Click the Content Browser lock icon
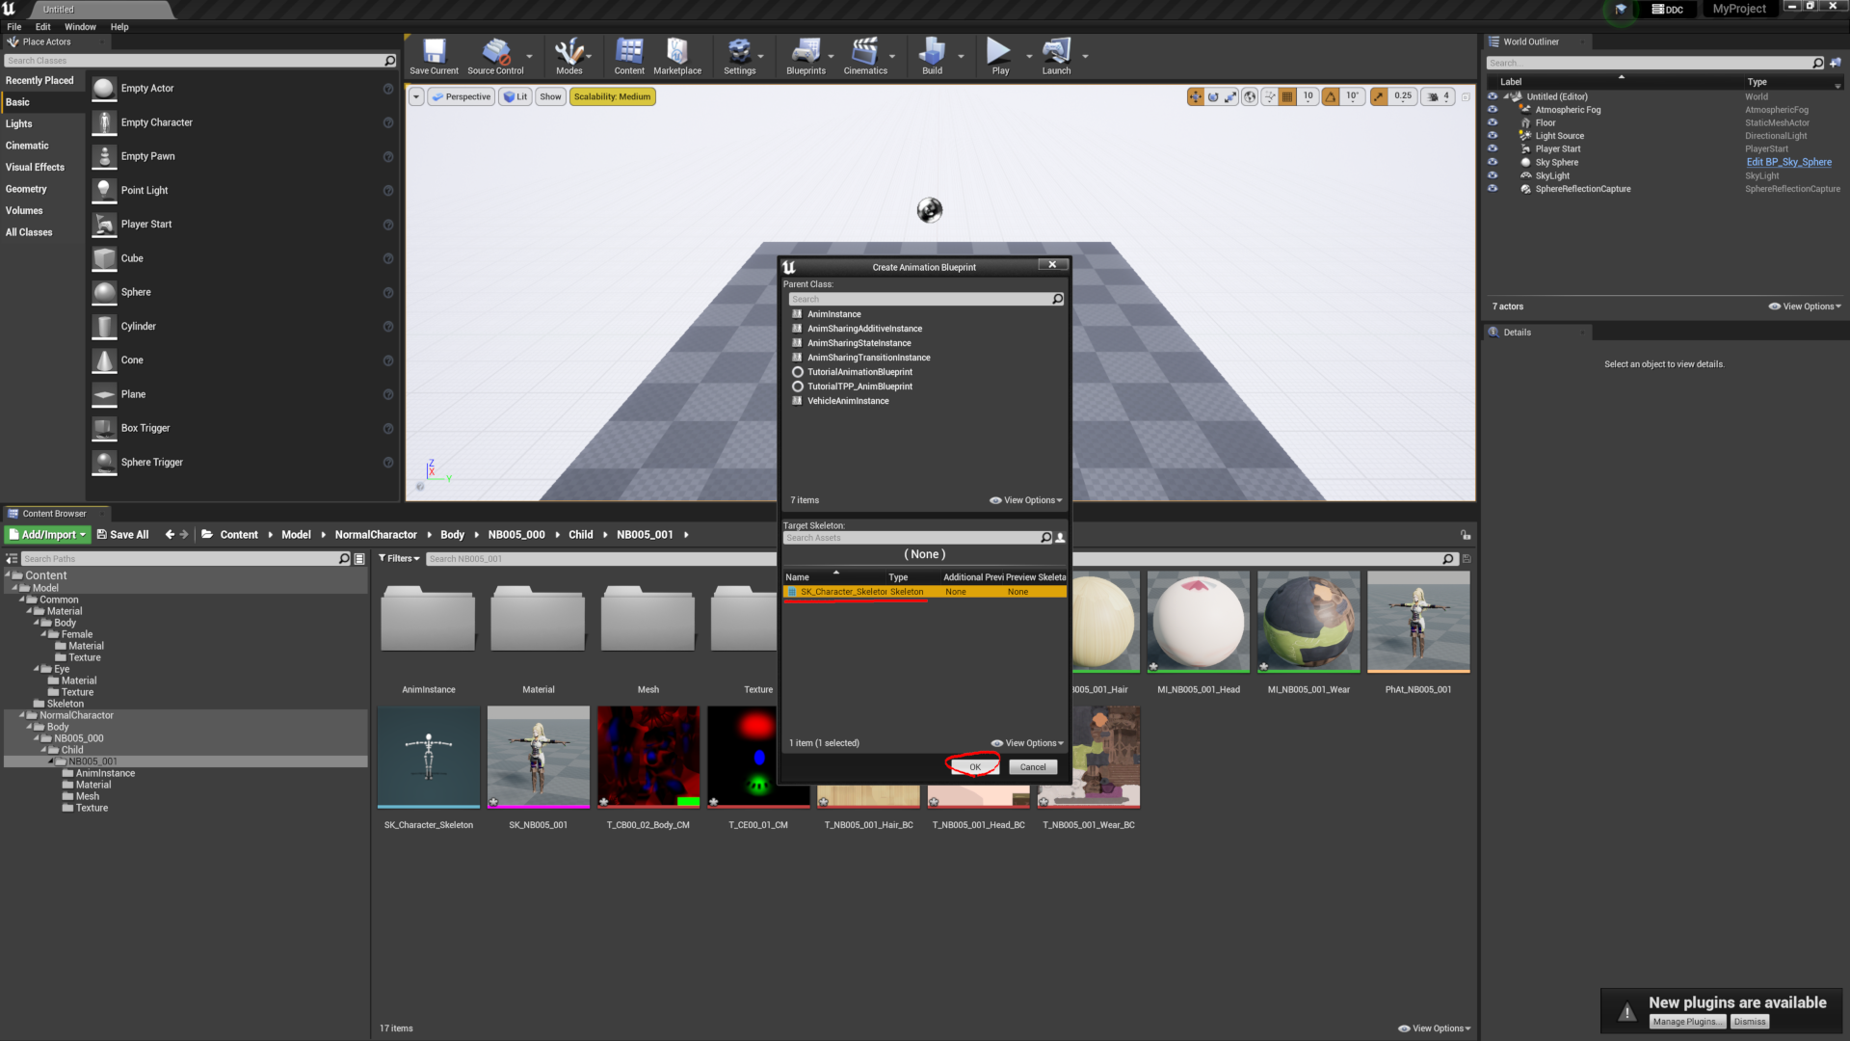This screenshot has width=1850, height=1041. (x=1466, y=535)
